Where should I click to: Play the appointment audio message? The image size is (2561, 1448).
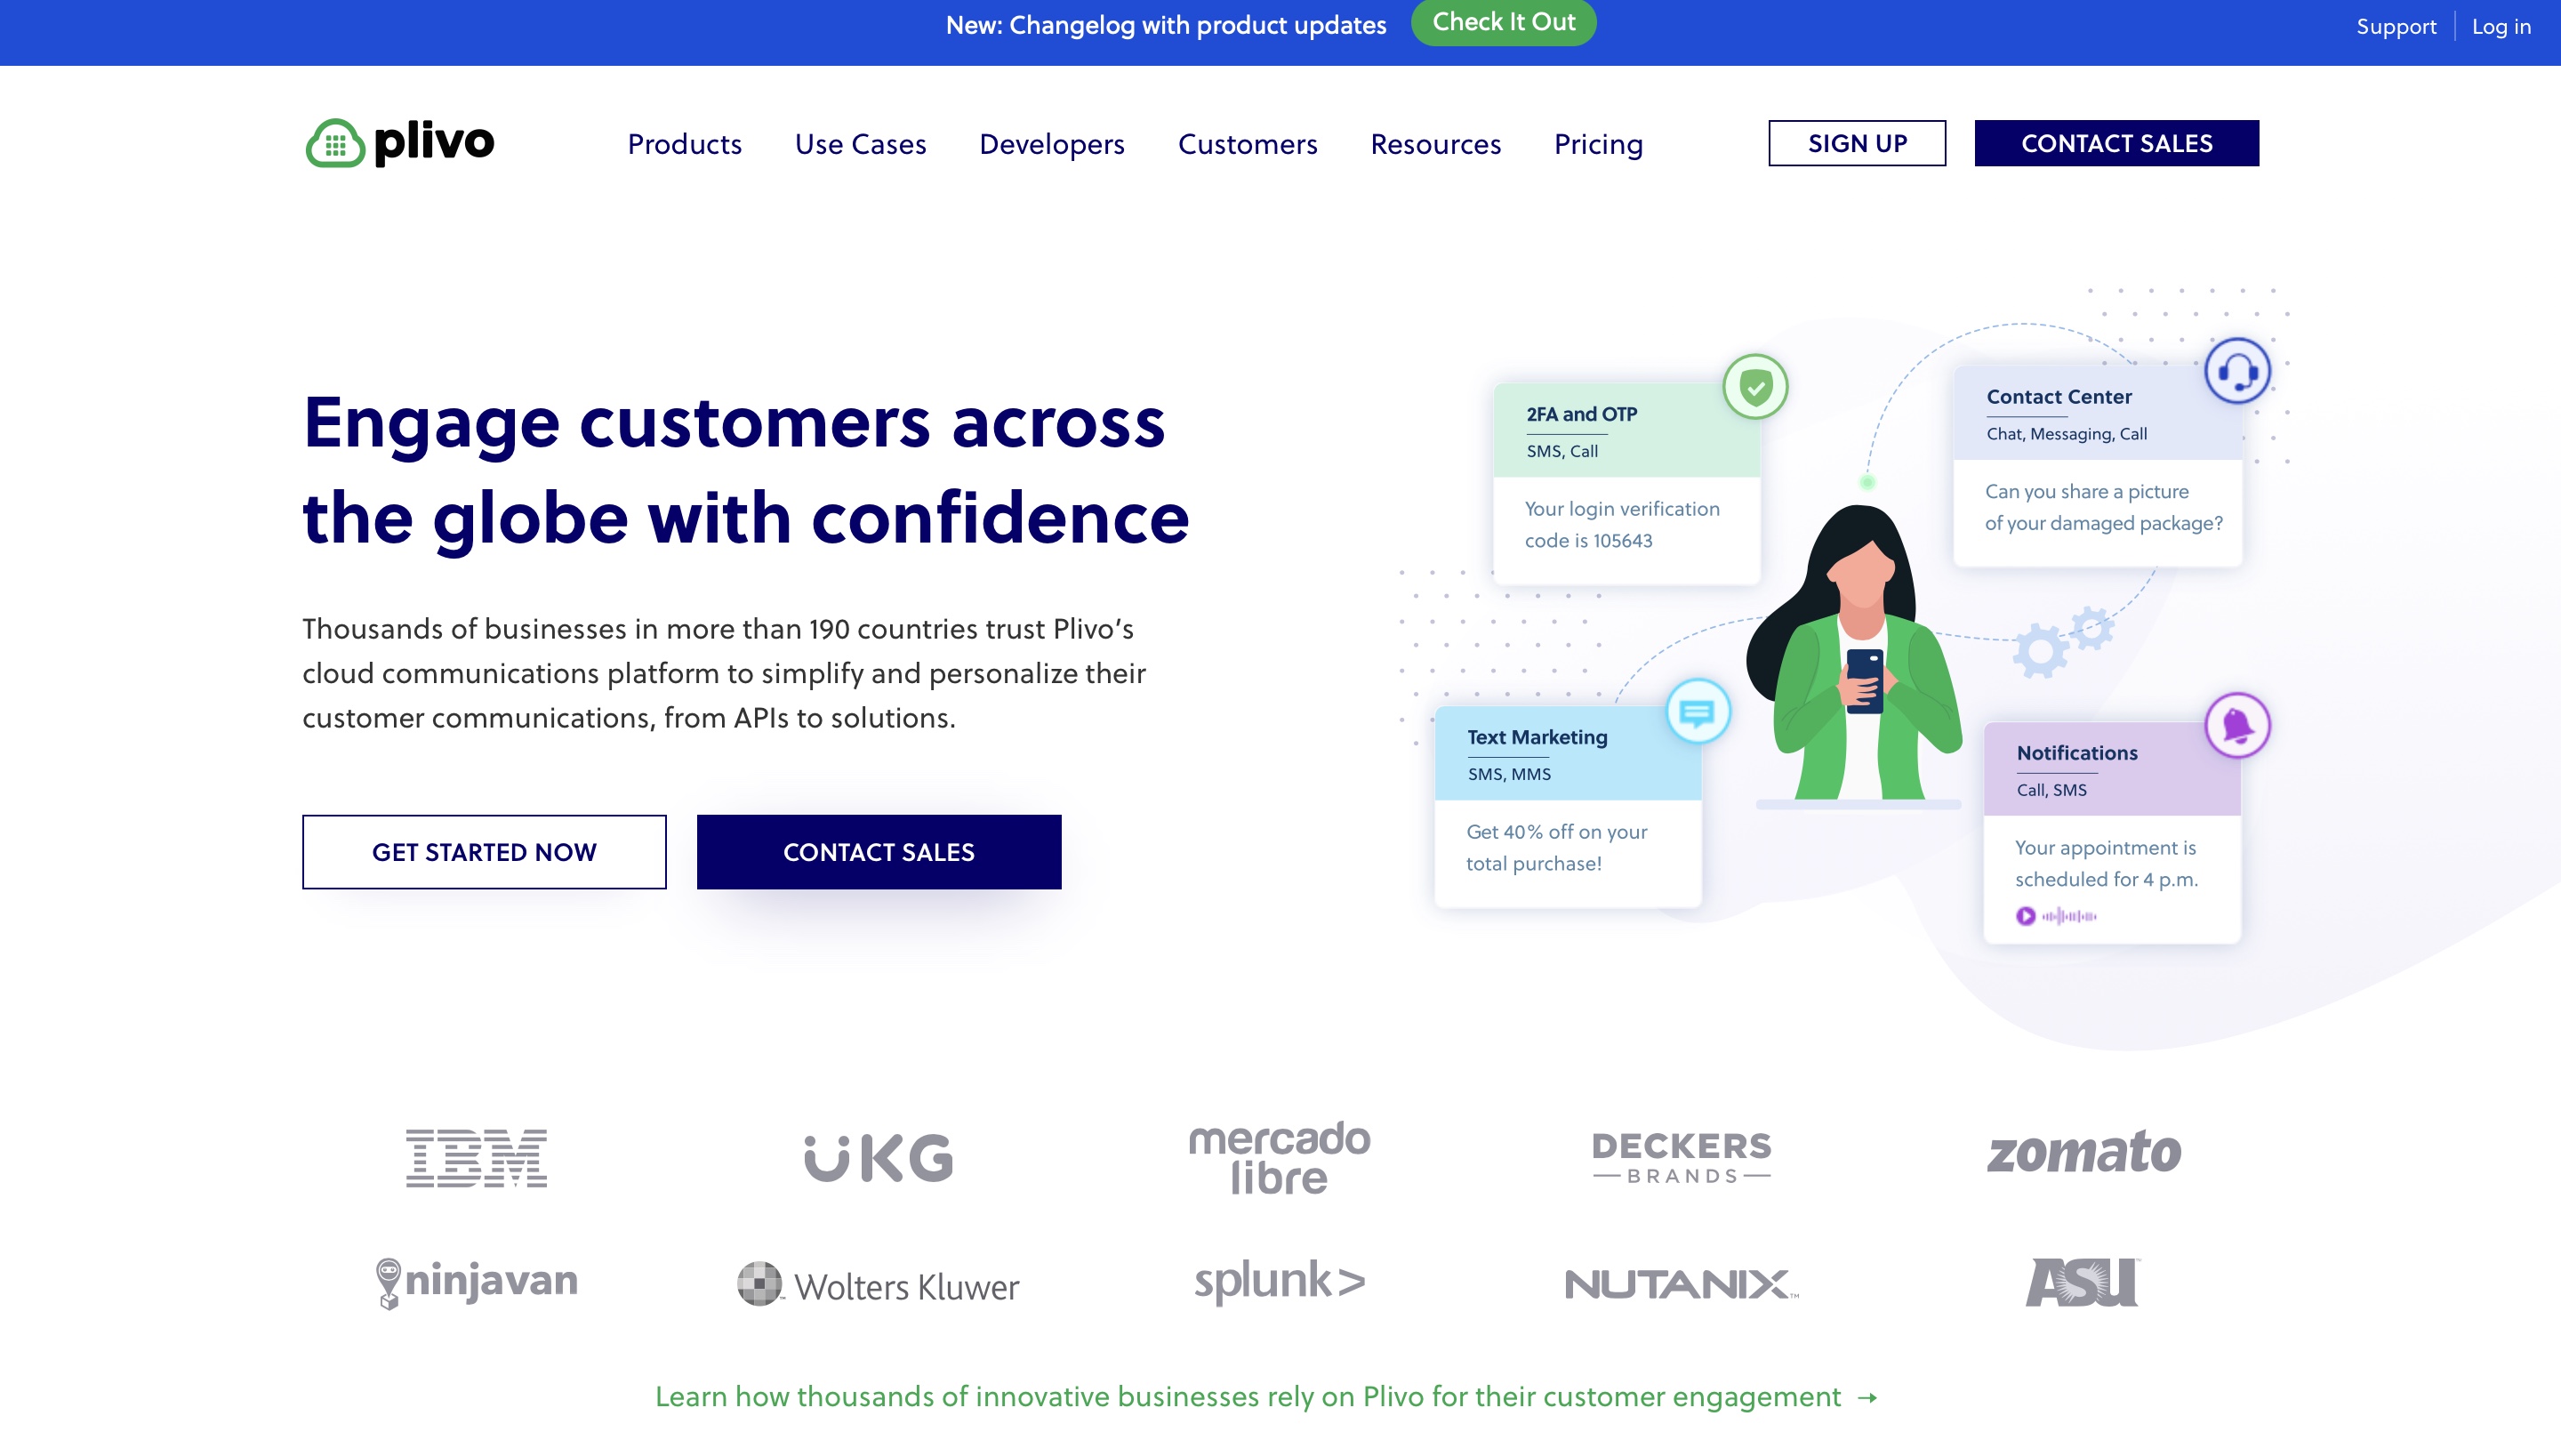tap(2025, 916)
